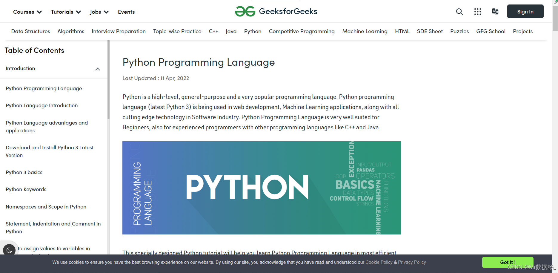
Task: Open Python Language advantages and applications
Action: coord(47,127)
